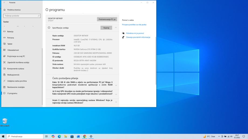Click the battery icon in system tray

click(225, 137)
